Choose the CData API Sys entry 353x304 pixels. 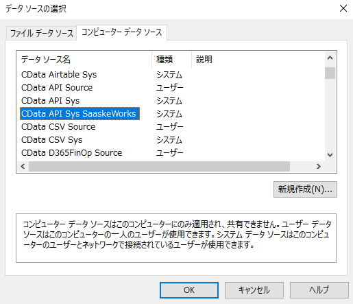[x=50, y=101]
